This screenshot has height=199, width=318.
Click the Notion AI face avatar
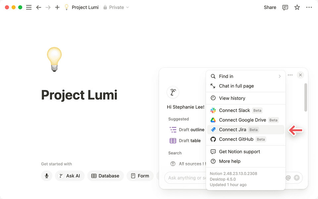click(173, 92)
